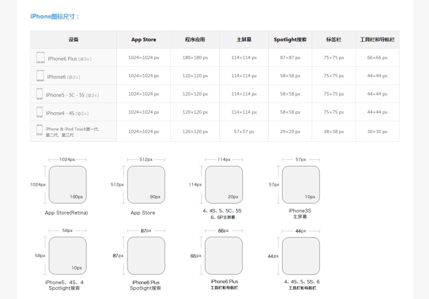
Task: Click the iPhone5 - 5C - 5S (@2x) label
Action: click(x=72, y=96)
